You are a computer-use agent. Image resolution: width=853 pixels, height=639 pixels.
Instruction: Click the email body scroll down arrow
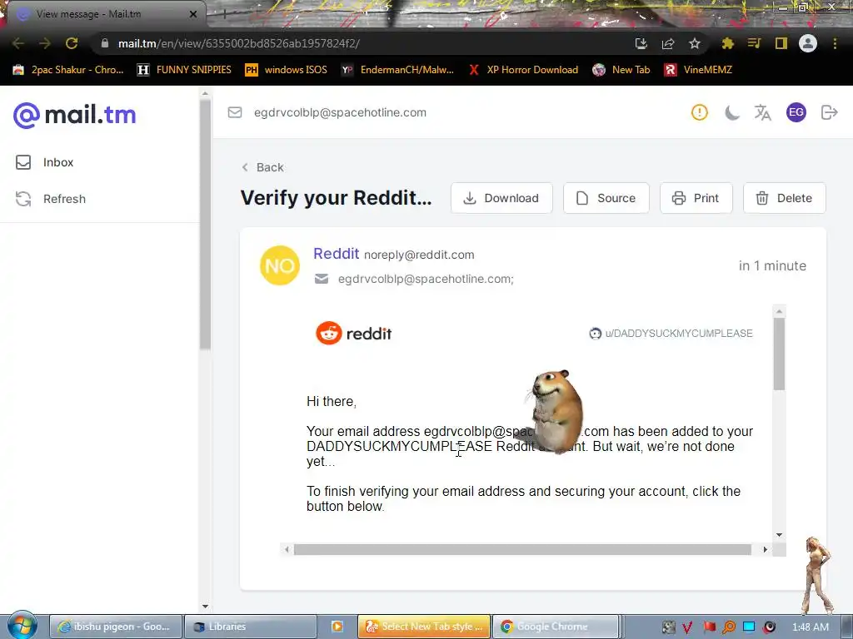pyautogui.click(x=779, y=535)
